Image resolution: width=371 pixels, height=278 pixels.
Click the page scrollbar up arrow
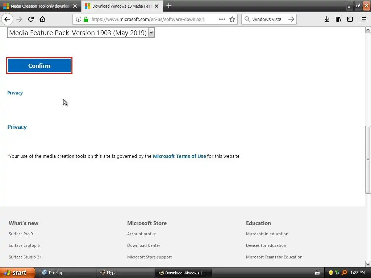point(368,30)
